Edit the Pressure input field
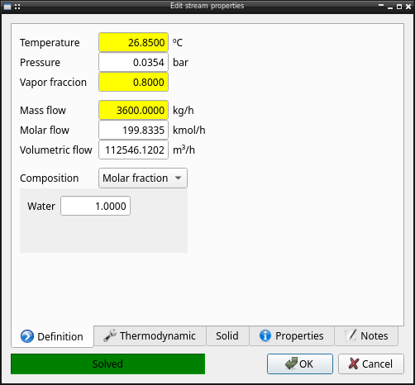The width and height of the screenshot is (415, 385). point(133,62)
